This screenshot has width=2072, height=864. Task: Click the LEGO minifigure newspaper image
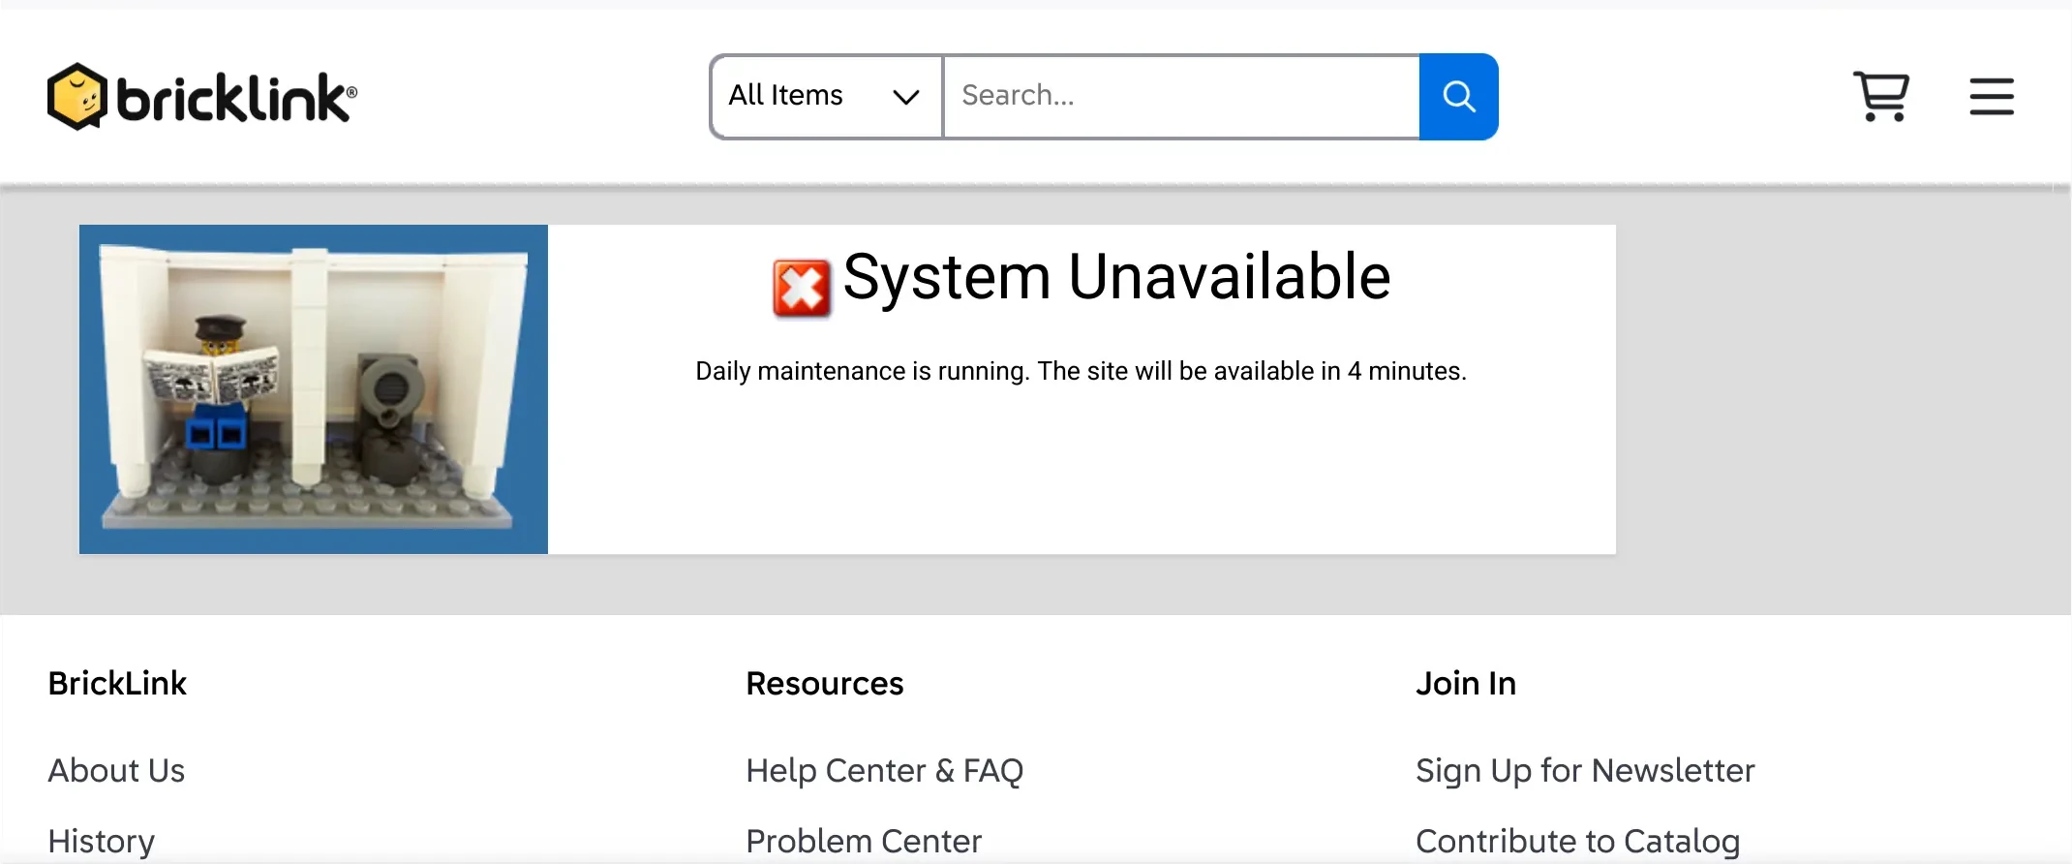pyautogui.click(x=314, y=389)
